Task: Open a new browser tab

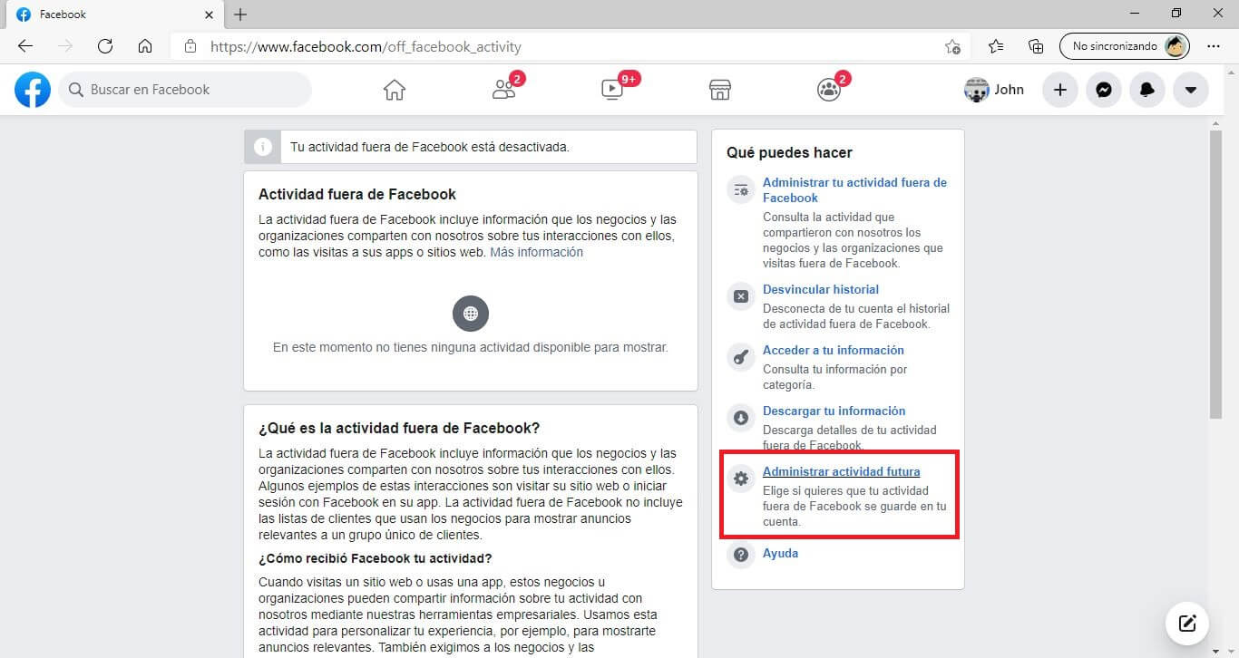Action: pyautogui.click(x=240, y=15)
